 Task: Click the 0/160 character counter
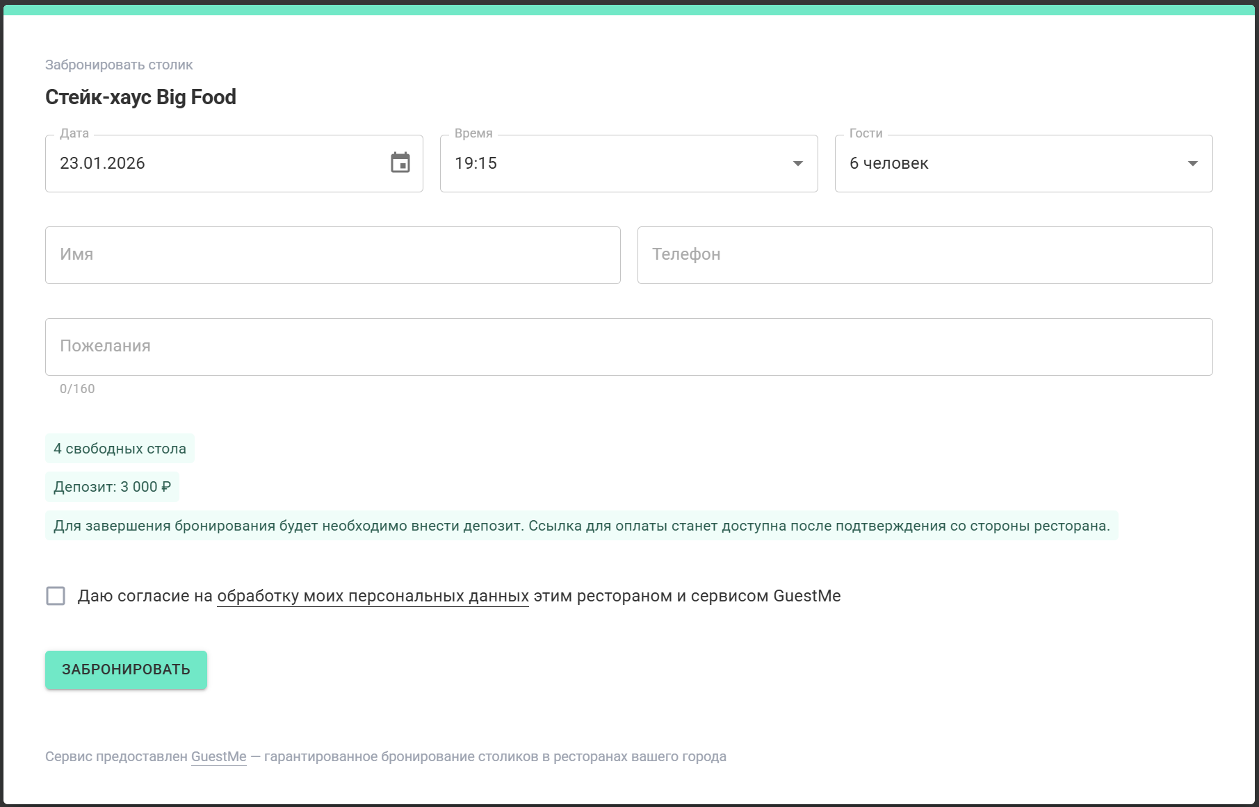(76, 388)
